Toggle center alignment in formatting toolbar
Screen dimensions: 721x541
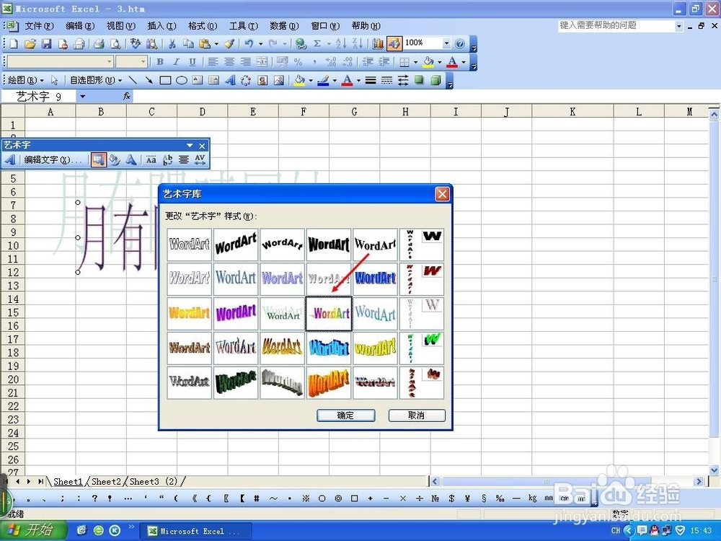pos(229,61)
